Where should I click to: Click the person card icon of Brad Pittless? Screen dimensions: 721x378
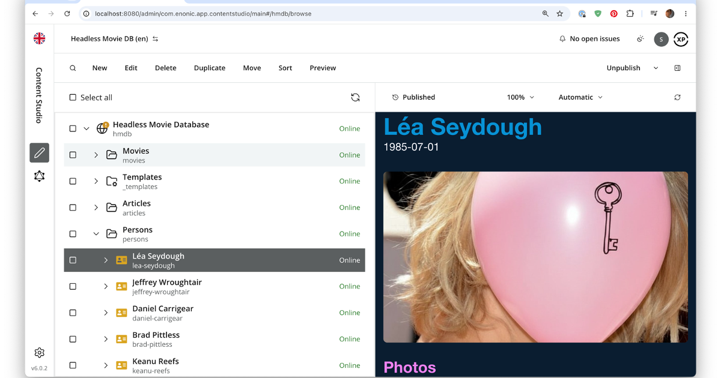(x=121, y=339)
